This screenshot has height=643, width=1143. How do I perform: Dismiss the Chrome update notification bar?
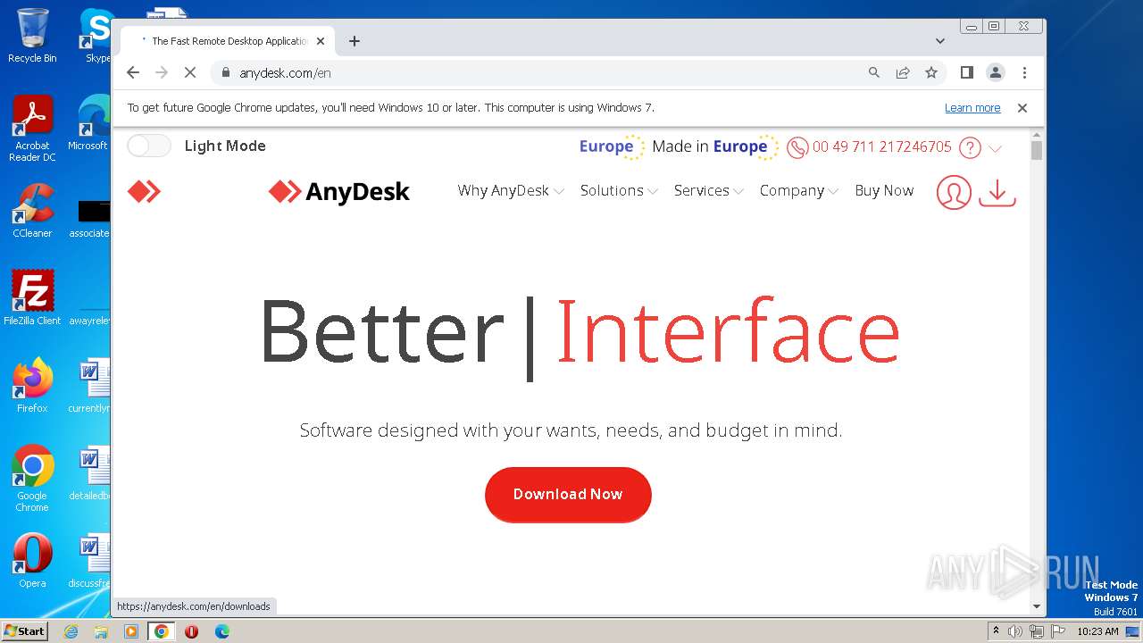click(x=1022, y=108)
